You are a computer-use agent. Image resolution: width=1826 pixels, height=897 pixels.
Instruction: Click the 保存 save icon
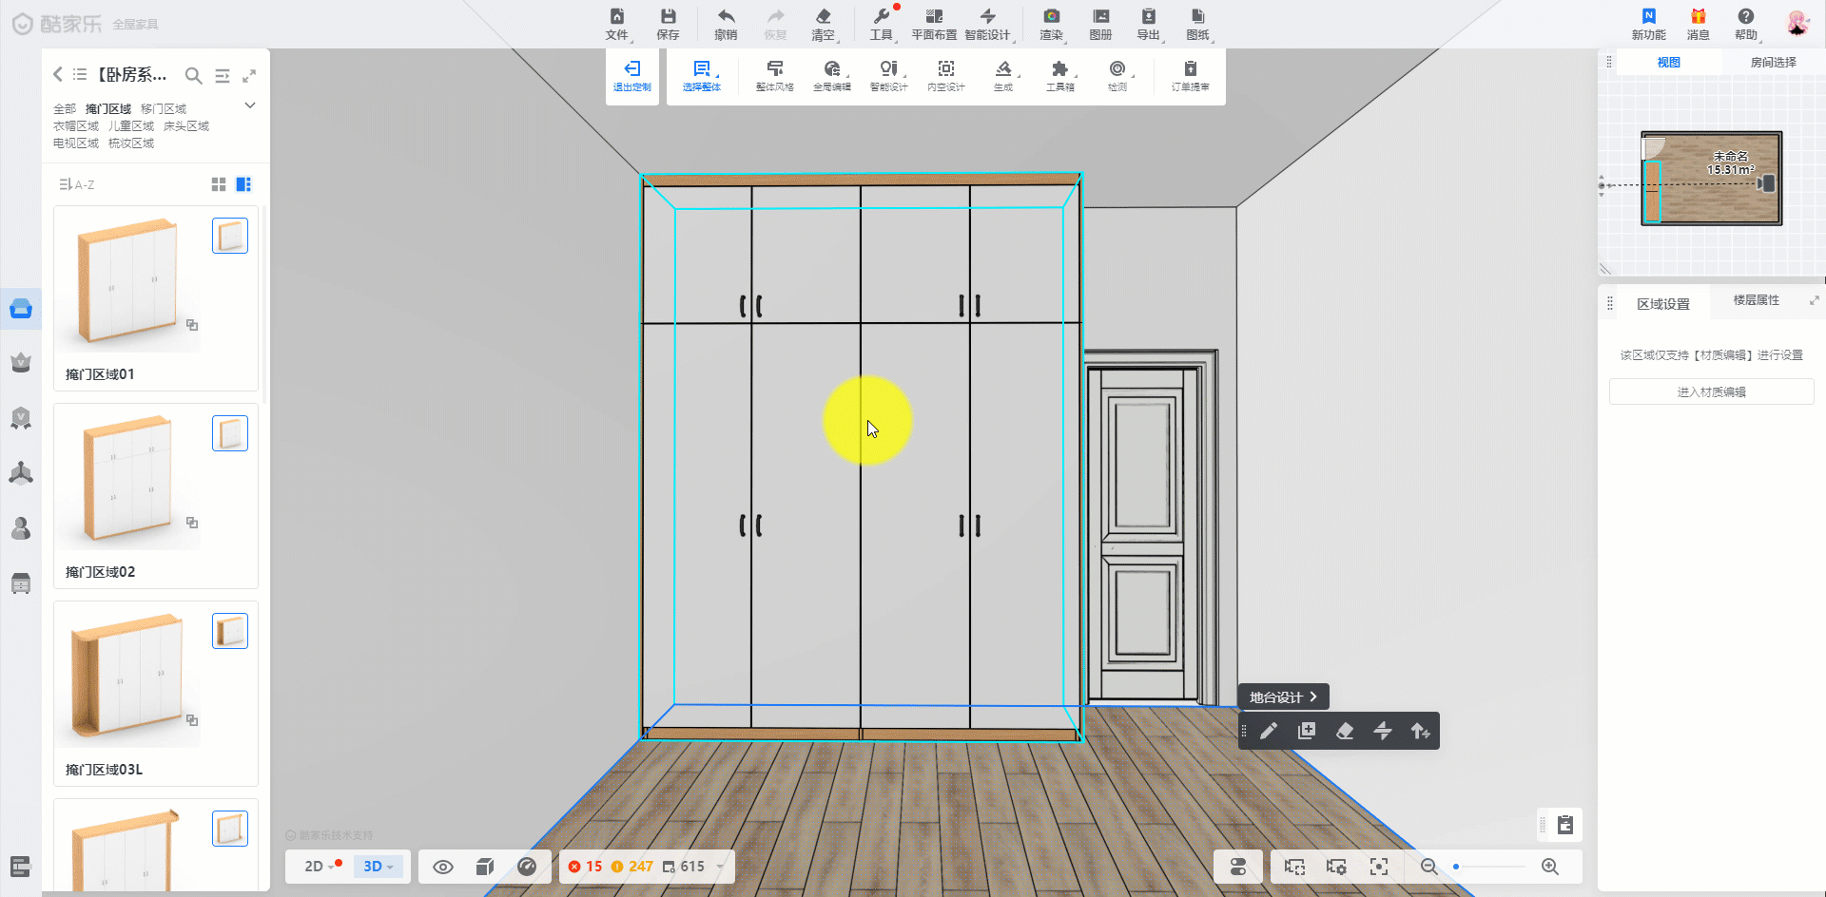(x=668, y=24)
